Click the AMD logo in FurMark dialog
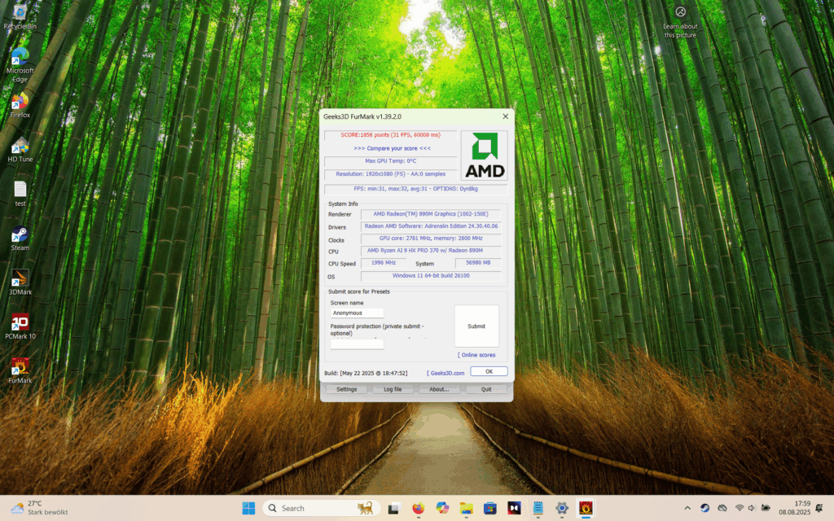834x521 pixels. pyautogui.click(x=484, y=155)
